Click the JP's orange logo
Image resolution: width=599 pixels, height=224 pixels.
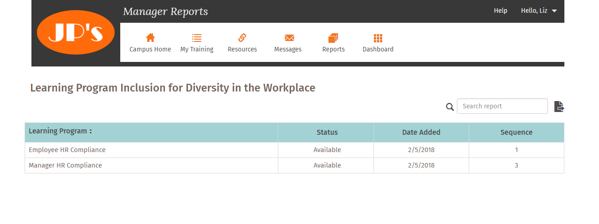(x=76, y=32)
